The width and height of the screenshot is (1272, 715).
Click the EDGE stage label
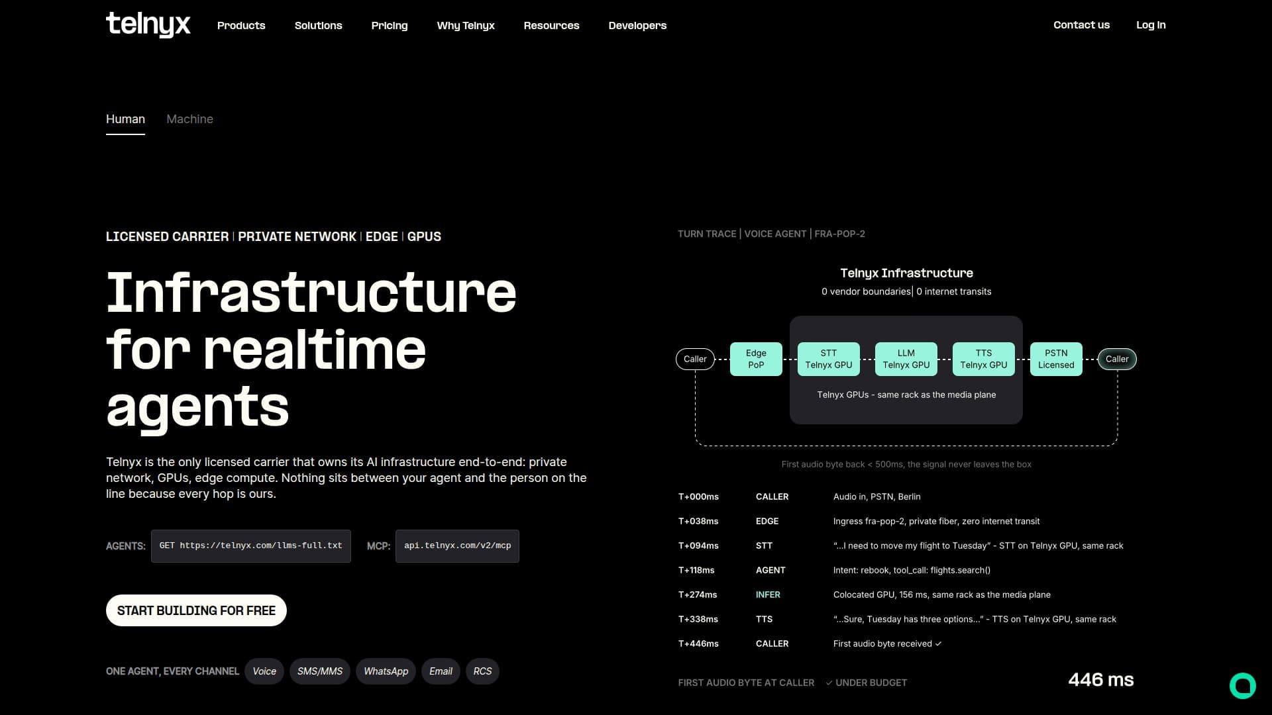point(767,521)
